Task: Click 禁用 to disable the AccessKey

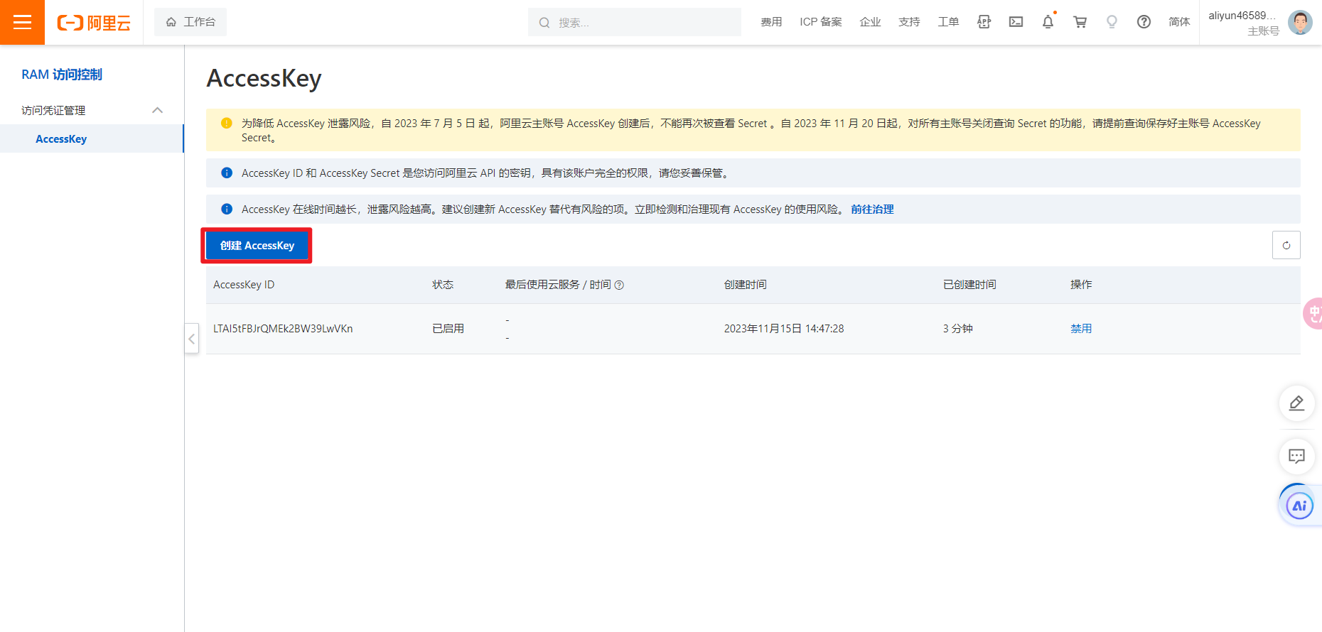Action: 1081,329
